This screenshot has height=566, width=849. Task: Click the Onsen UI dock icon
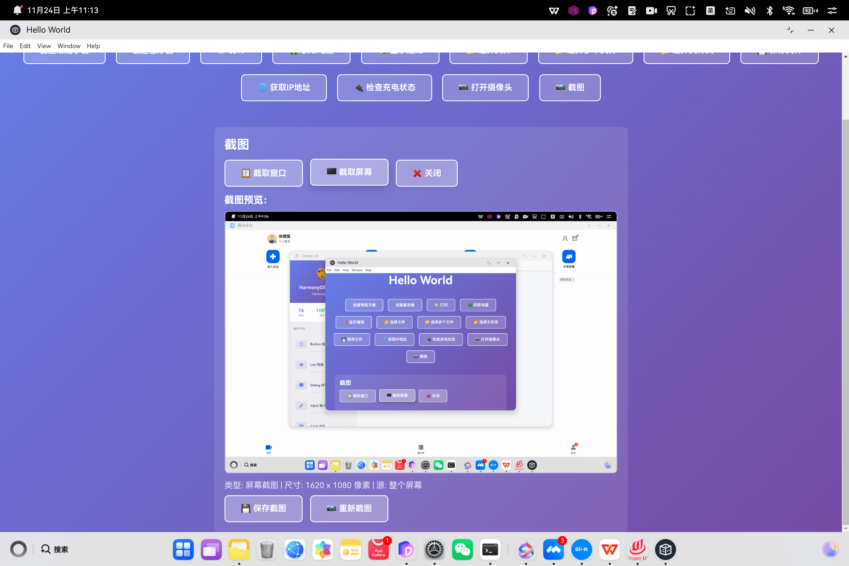[x=637, y=549]
